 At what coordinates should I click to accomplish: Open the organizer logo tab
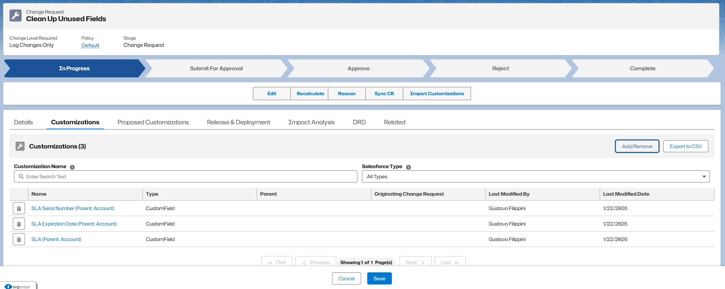click(x=18, y=286)
